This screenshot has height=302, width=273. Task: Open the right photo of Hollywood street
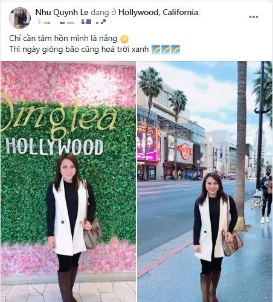tap(205, 181)
